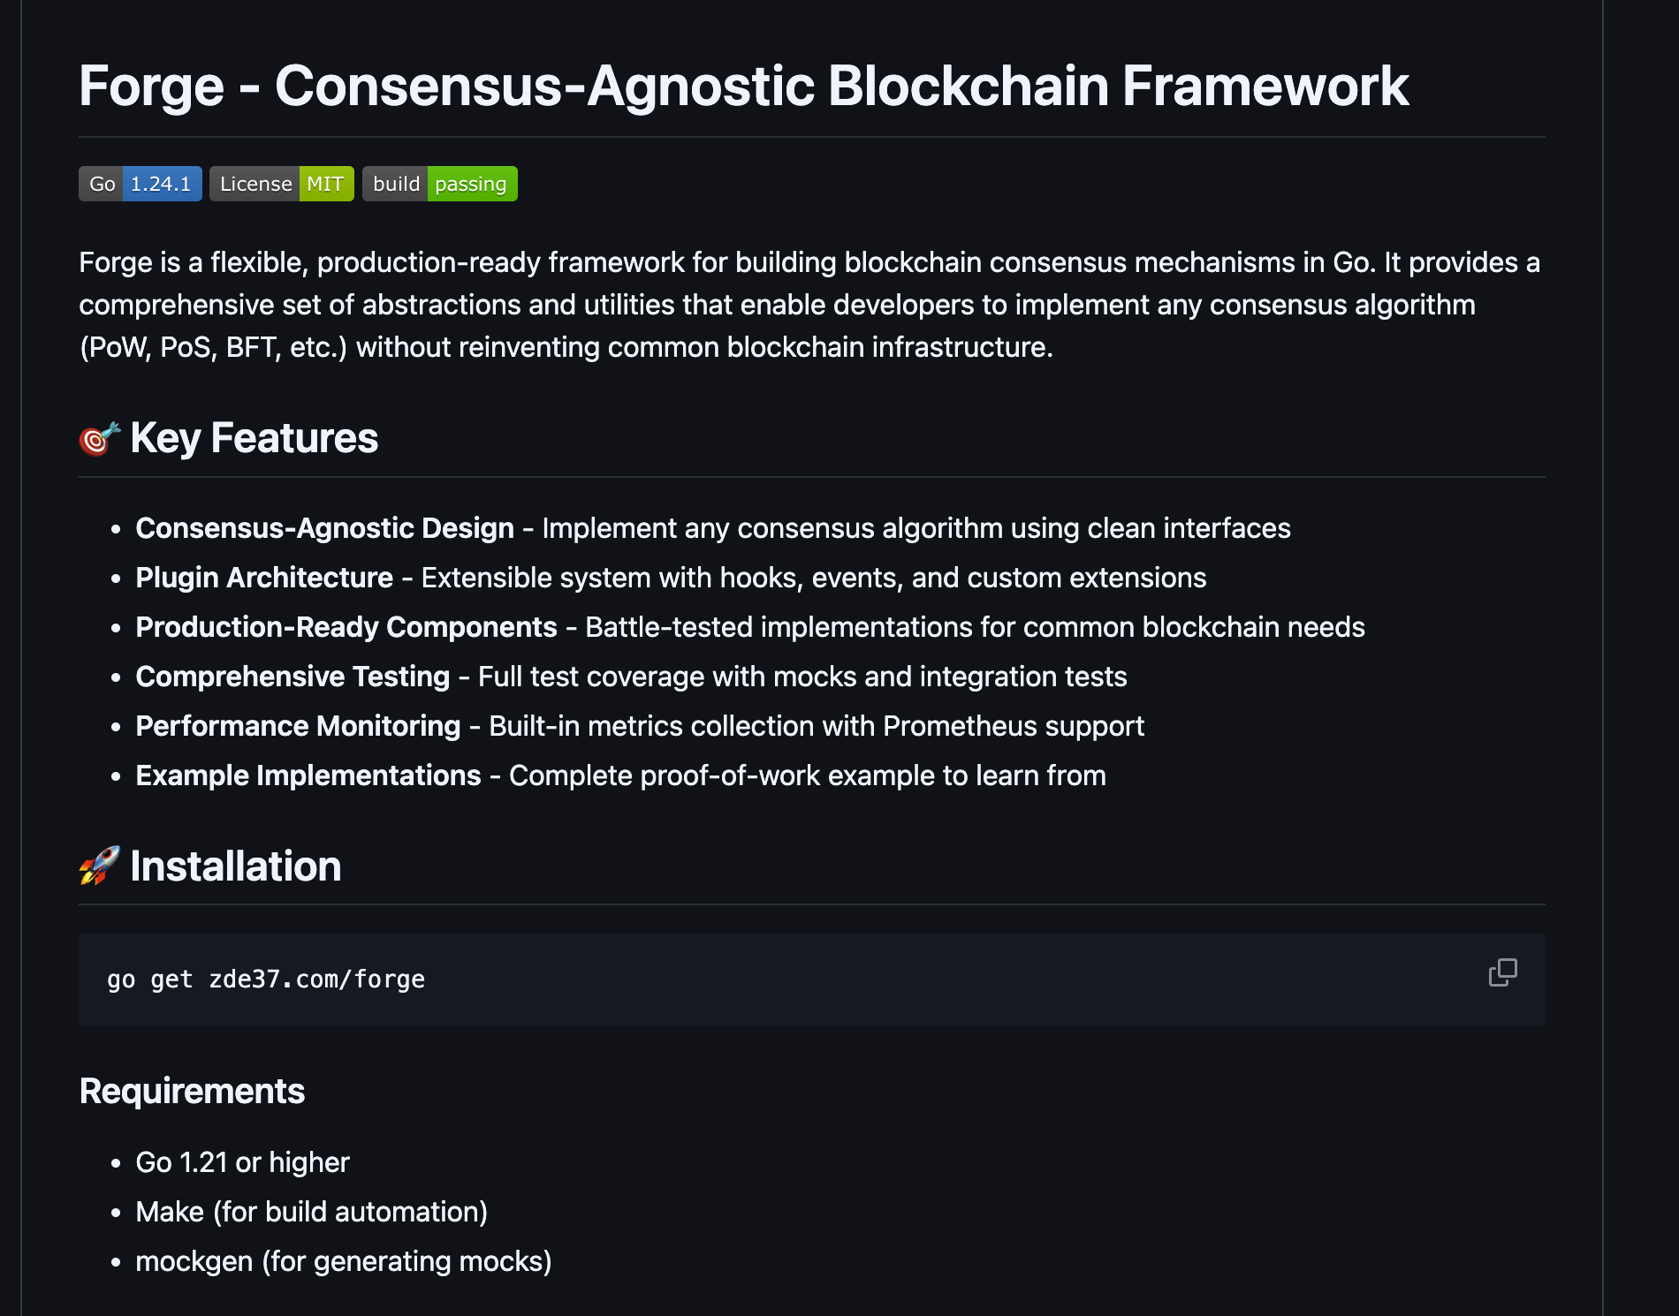Click the dart emoji beside Key Features

pos(99,438)
